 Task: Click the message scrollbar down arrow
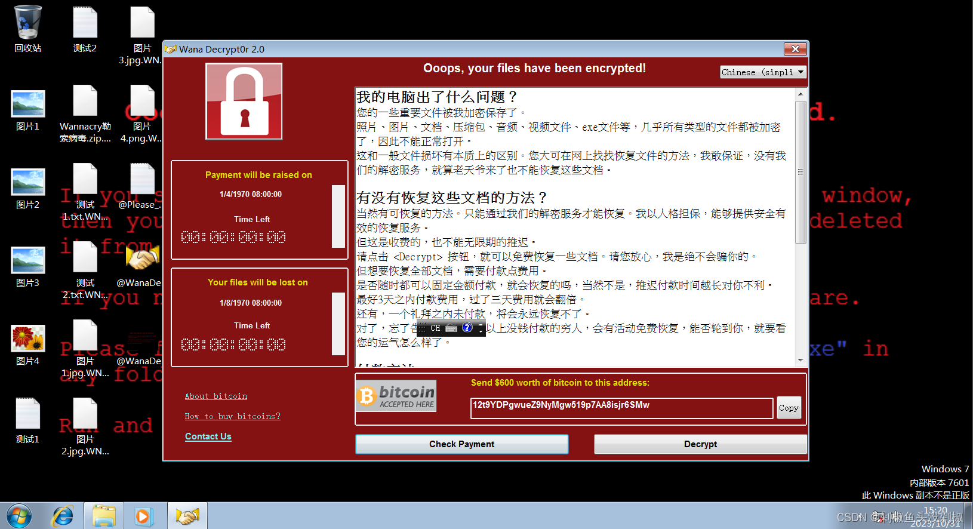pyautogui.click(x=800, y=360)
